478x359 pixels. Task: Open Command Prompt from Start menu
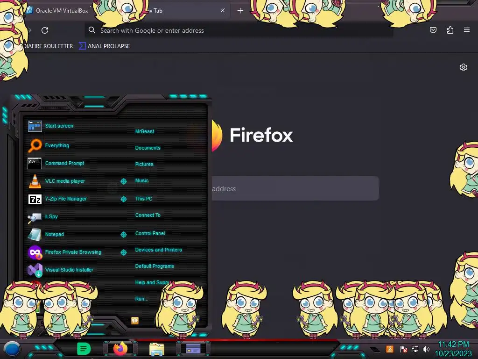pyautogui.click(x=56, y=163)
